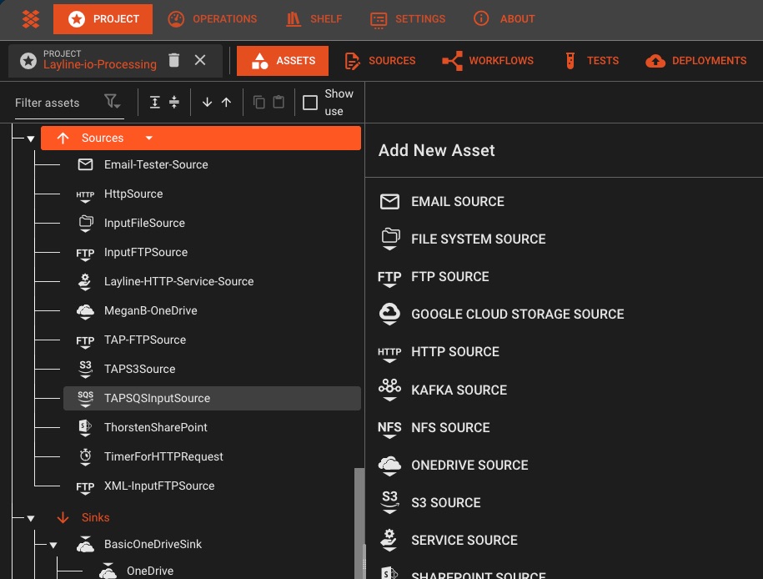Enable the Show use checkbox

[x=310, y=103]
